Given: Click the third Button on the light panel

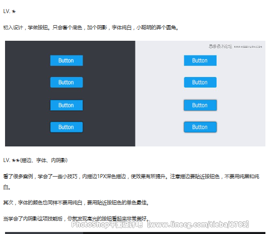Looking at the screenshot, I should (x=200, y=105).
